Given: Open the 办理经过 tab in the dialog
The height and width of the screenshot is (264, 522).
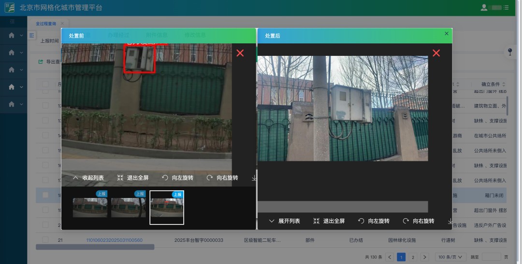Looking at the screenshot, I should [x=118, y=36].
